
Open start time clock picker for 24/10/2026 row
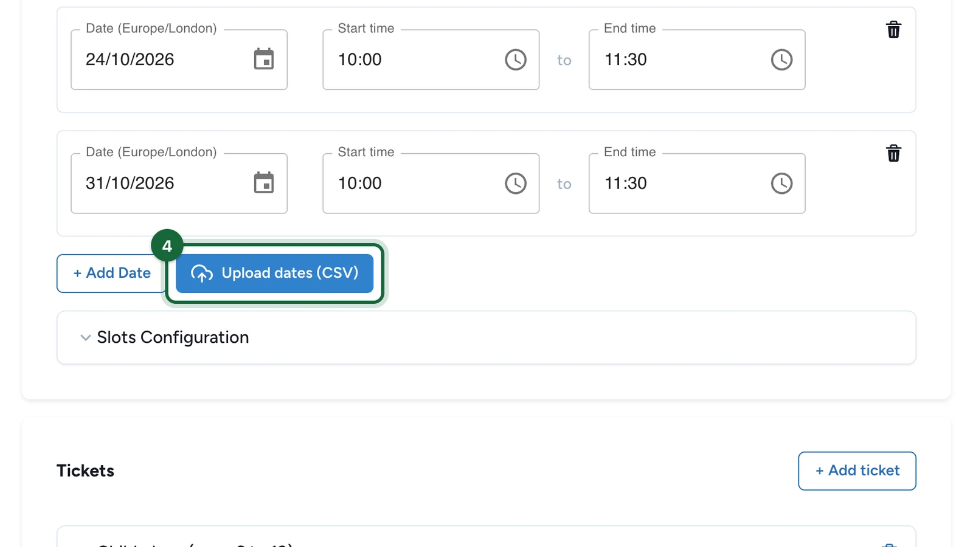515,60
